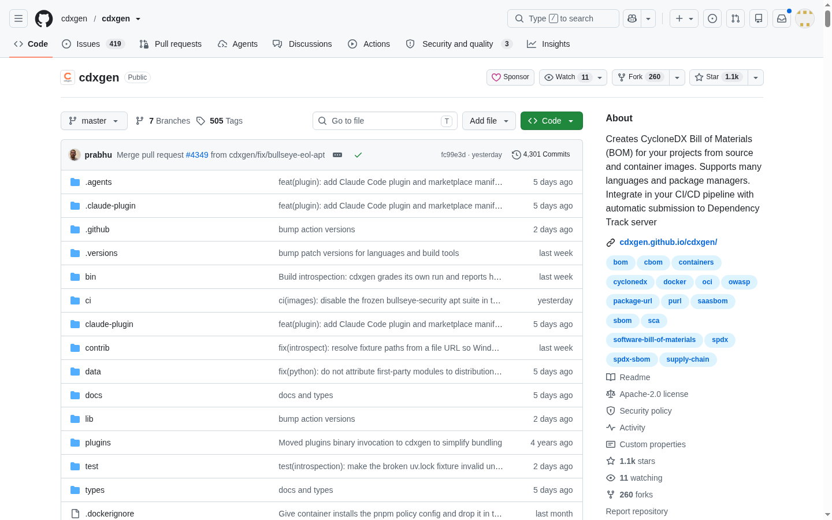Expand Copilot dropdown arrow in header

click(648, 18)
